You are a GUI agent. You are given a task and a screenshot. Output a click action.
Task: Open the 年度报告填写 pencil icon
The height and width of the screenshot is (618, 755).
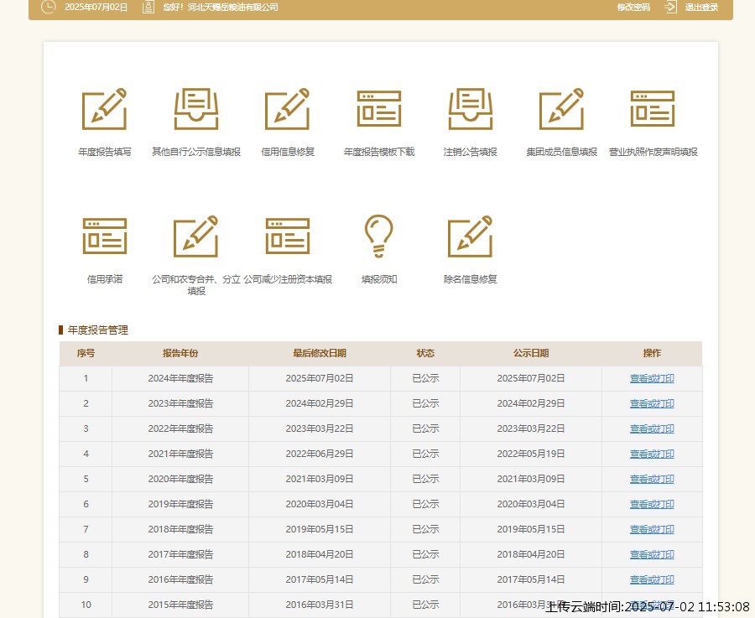point(105,109)
